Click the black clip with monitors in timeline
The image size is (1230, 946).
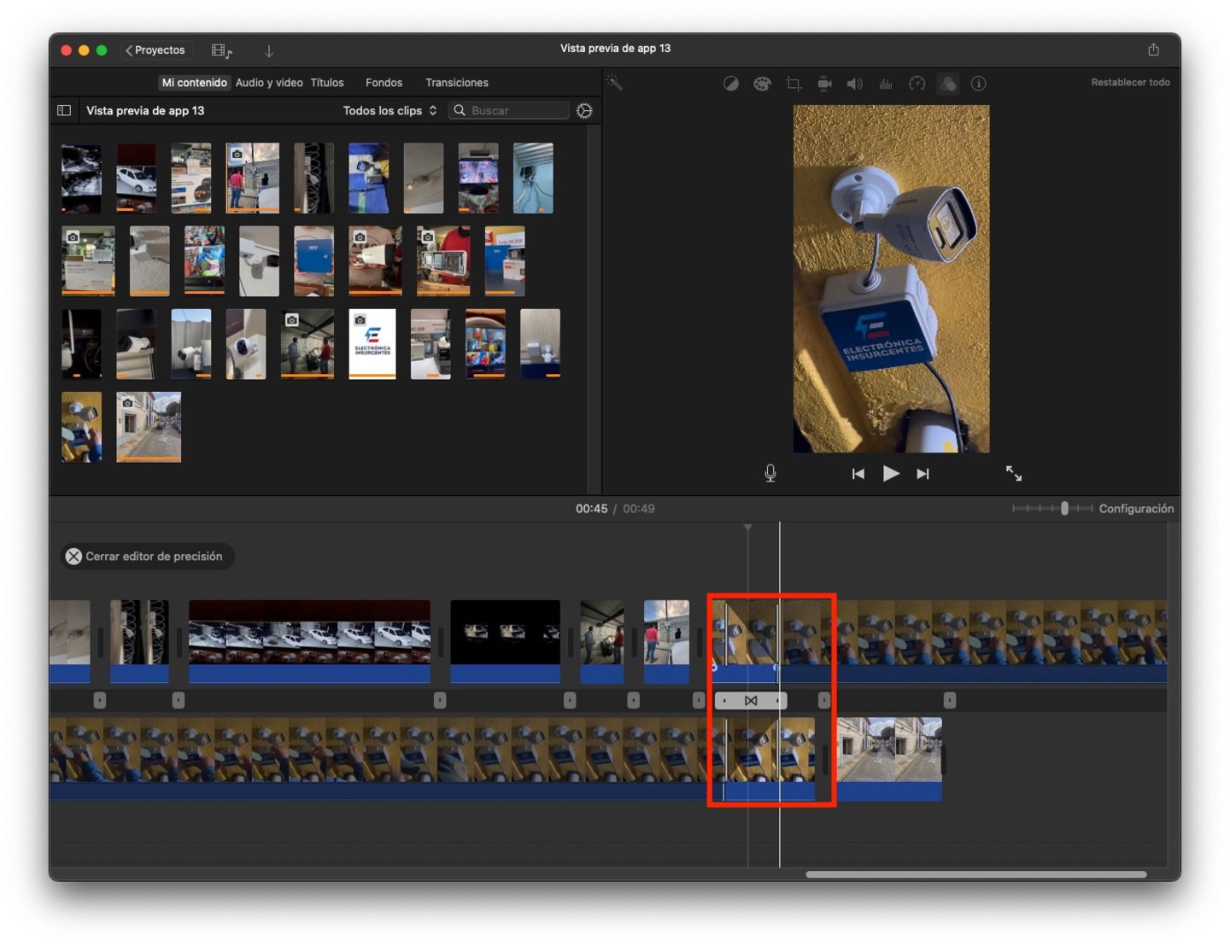coord(505,641)
